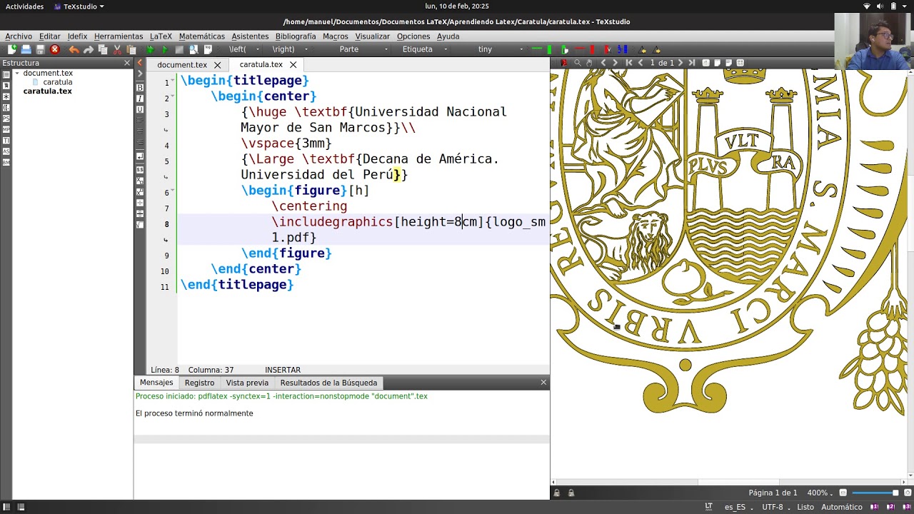
Task: Open the Ayuda menu
Action: pyautogui.click(x=448, y=36)
